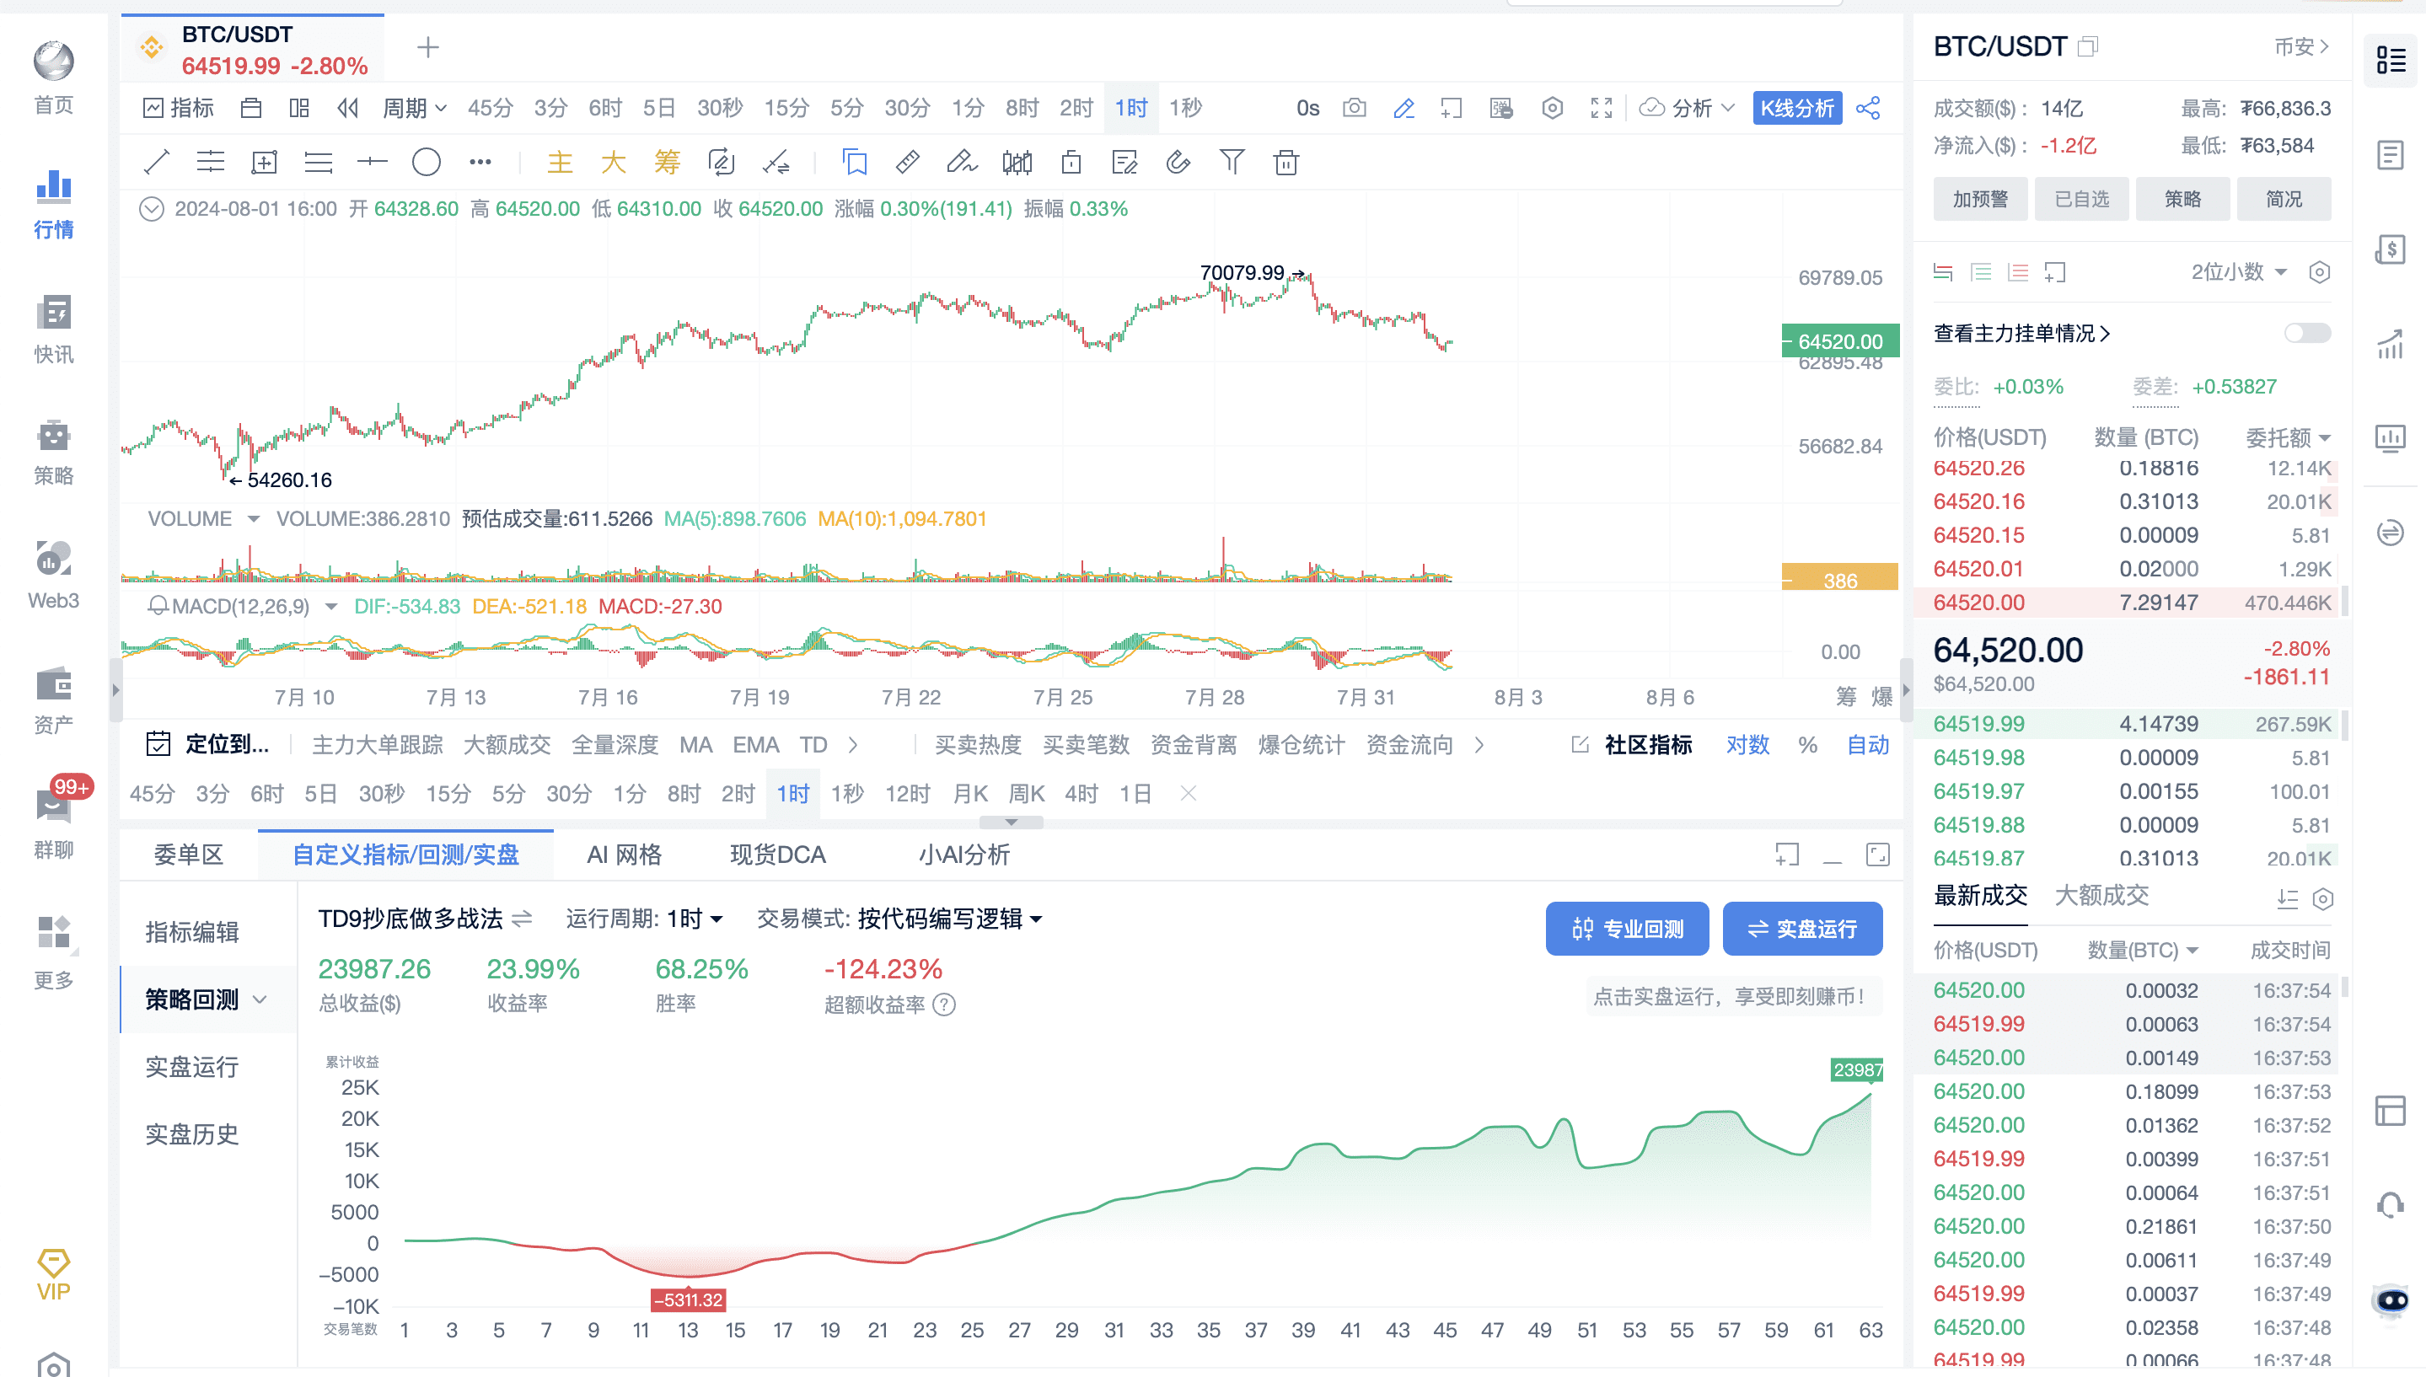Add a new chart tab with plus icon
Screen dimensions: 2426x1377
(427, 47)
